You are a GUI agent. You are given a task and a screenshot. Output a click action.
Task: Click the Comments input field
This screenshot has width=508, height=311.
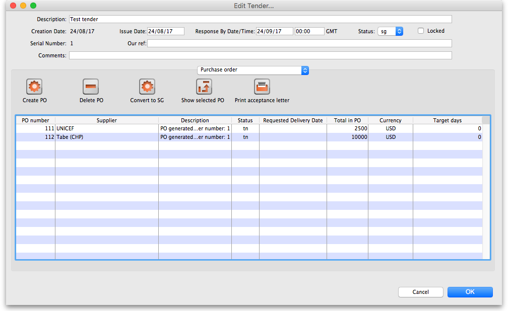click(260, 55)
